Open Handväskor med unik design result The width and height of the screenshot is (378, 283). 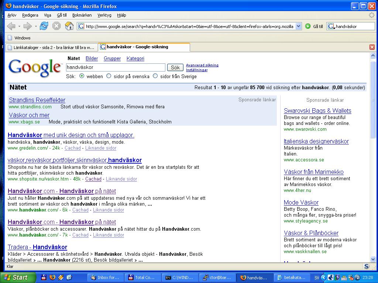[x=71, y=135]
